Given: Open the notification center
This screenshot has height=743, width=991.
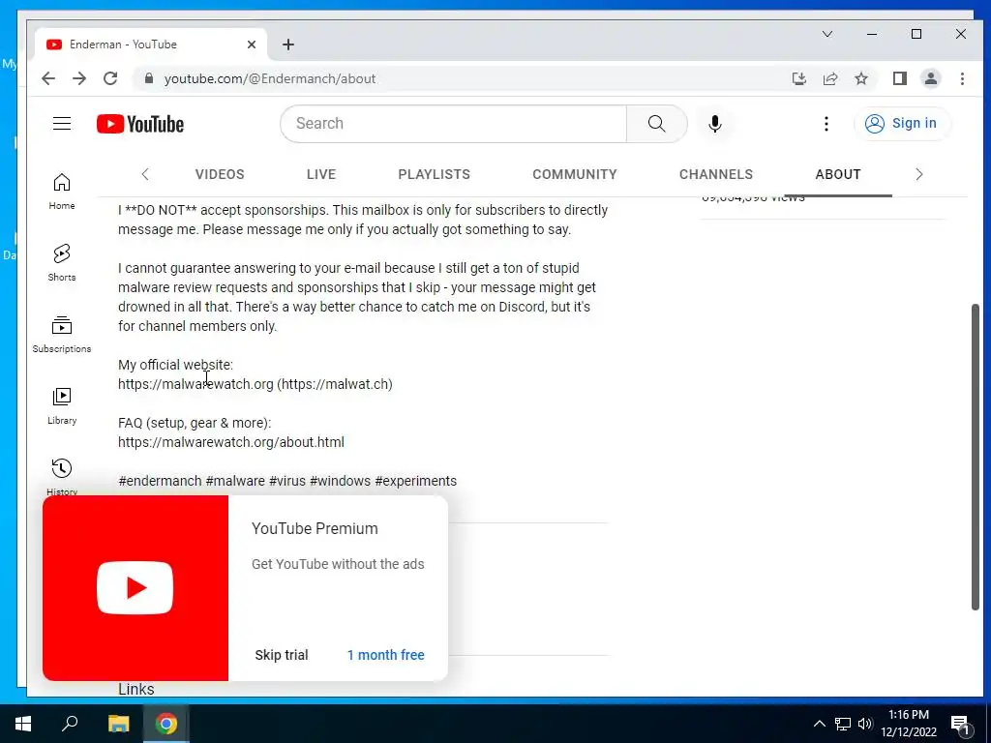Looking at the screenshot, I should (961, 724).
